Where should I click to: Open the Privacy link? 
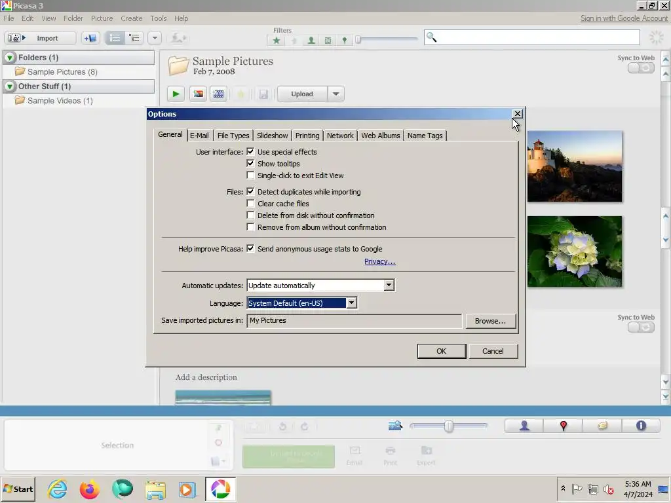(379, 261)
